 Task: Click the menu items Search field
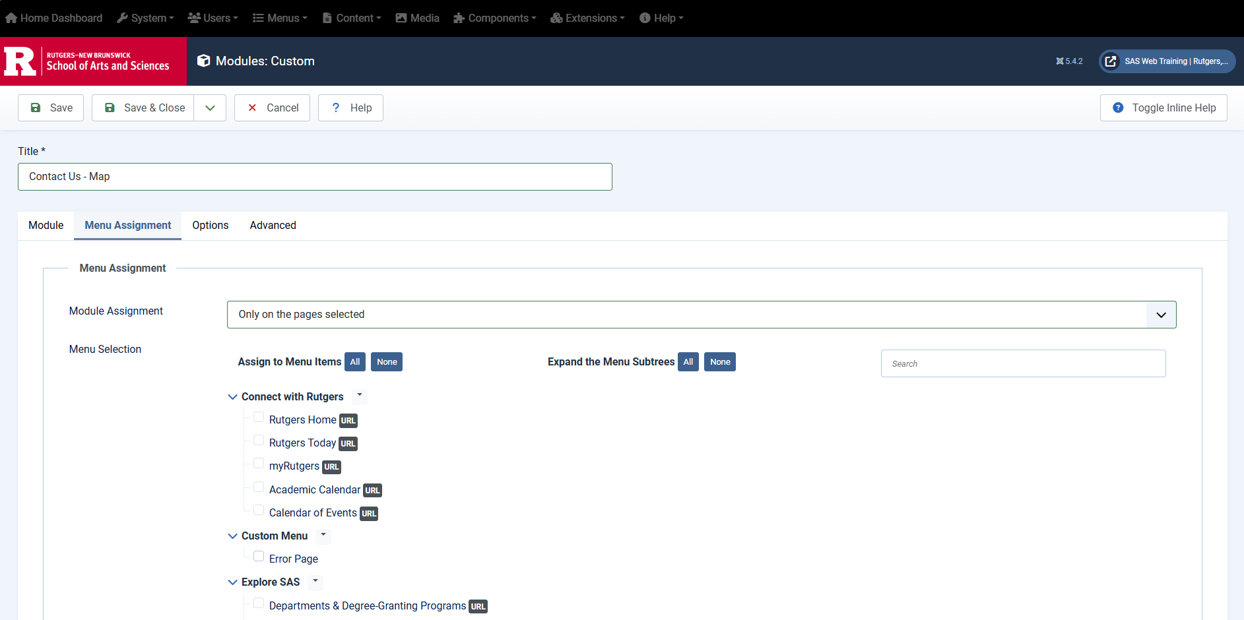[1024, 363]
